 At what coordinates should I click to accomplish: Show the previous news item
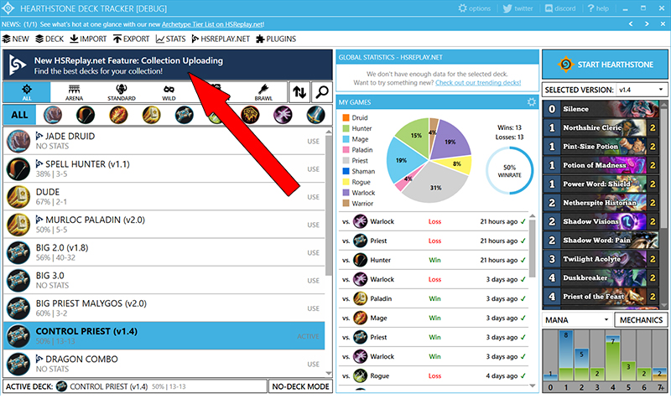[x=631, y=24]
